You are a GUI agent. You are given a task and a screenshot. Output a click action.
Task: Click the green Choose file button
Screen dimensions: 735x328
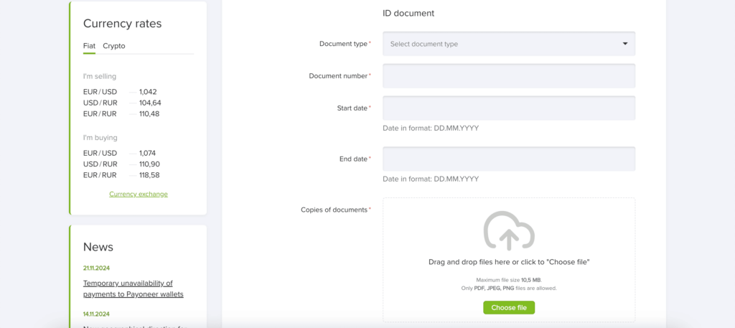point(509,308)
